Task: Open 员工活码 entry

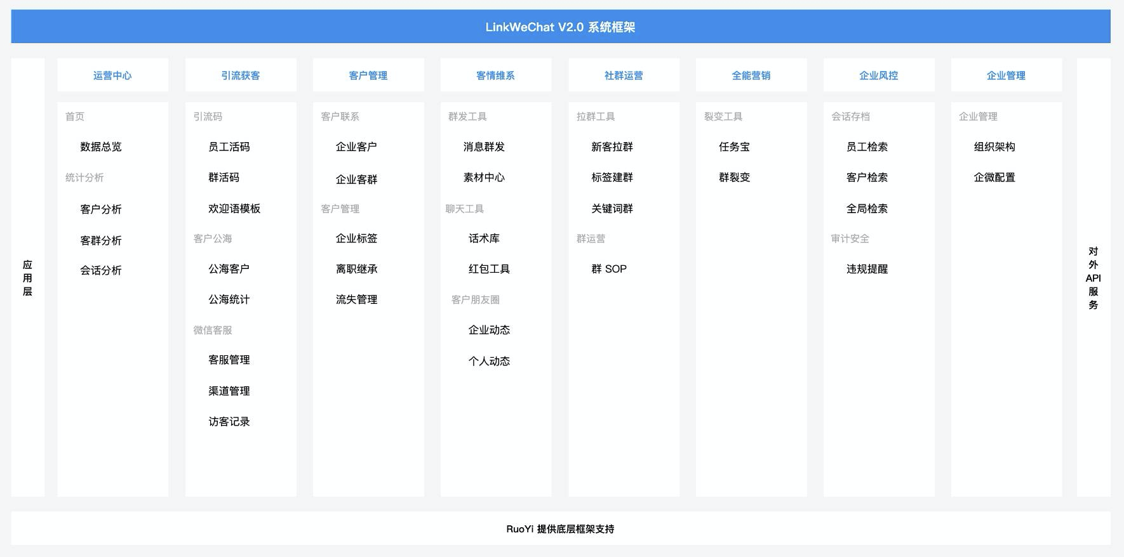Action: [229, 147]
